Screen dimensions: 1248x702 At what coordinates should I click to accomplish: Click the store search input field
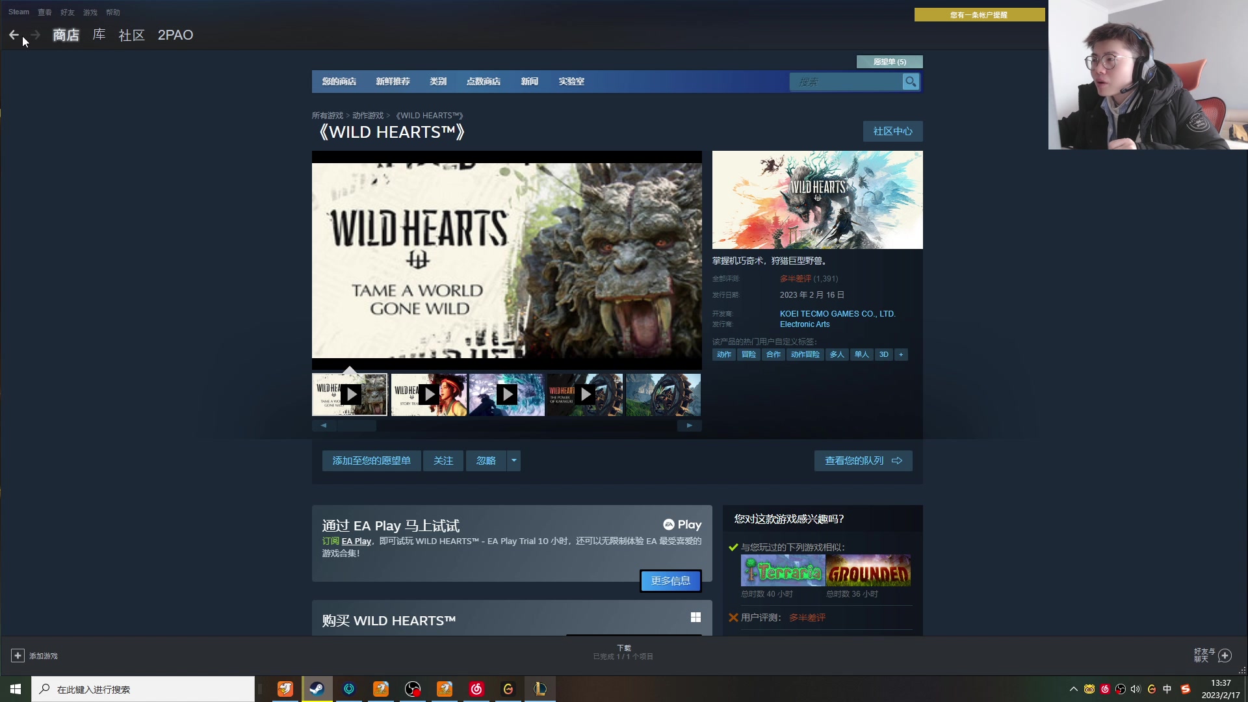[x=845, y=81]
